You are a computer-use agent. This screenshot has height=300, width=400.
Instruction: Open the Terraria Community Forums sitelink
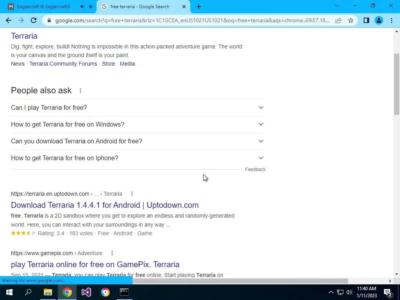pos(63,64)
